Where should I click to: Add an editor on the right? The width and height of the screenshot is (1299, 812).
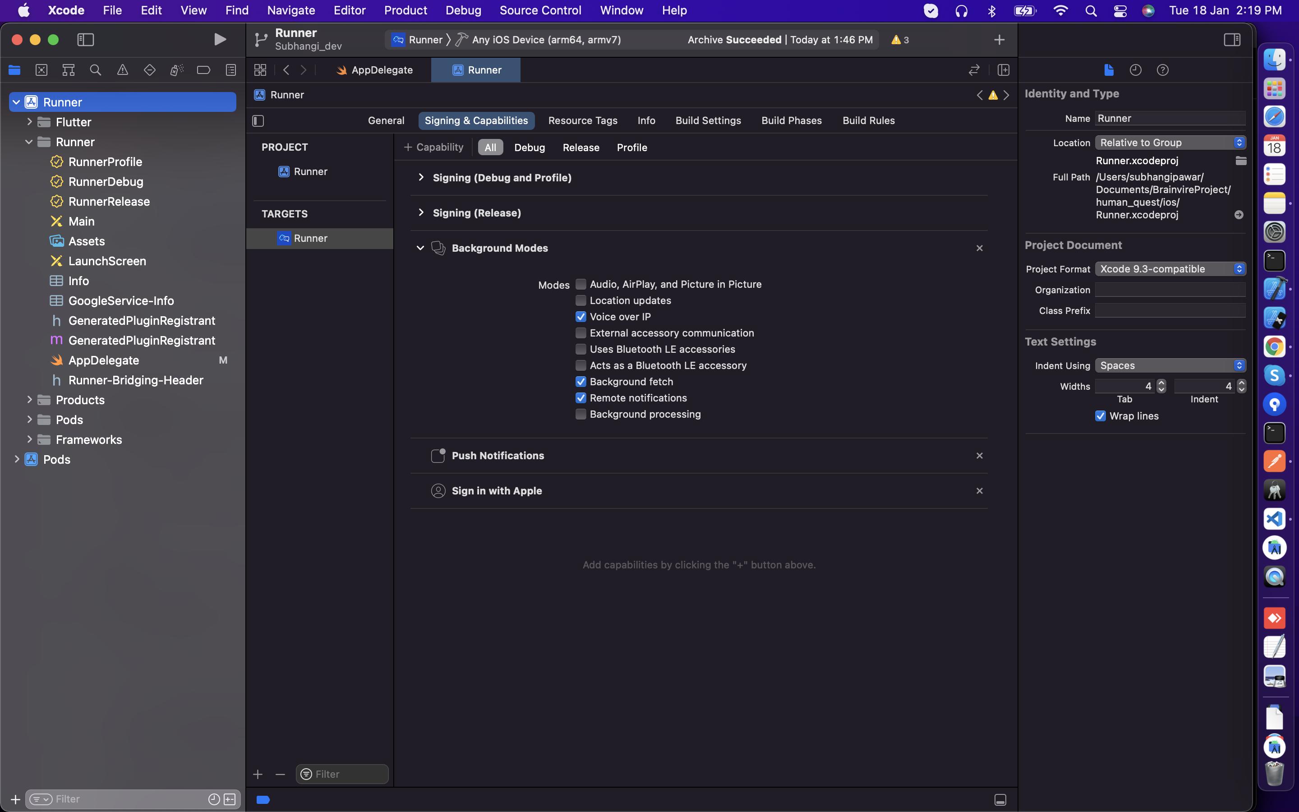(x=1003, y=70)
